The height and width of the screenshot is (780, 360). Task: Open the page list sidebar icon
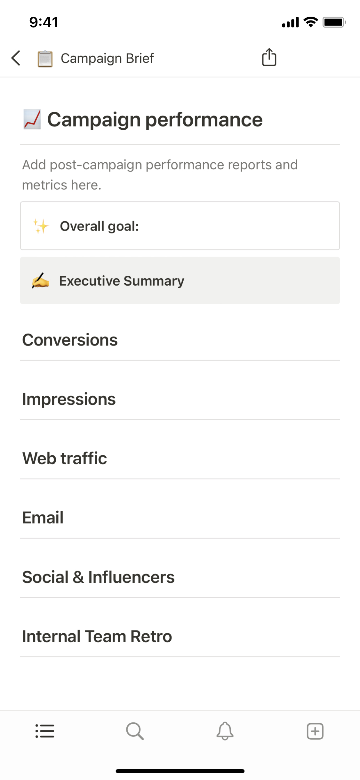pos(45,731)
